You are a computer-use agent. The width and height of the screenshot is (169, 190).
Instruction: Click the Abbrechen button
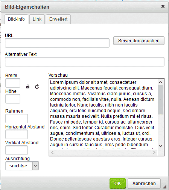[144, 184]
